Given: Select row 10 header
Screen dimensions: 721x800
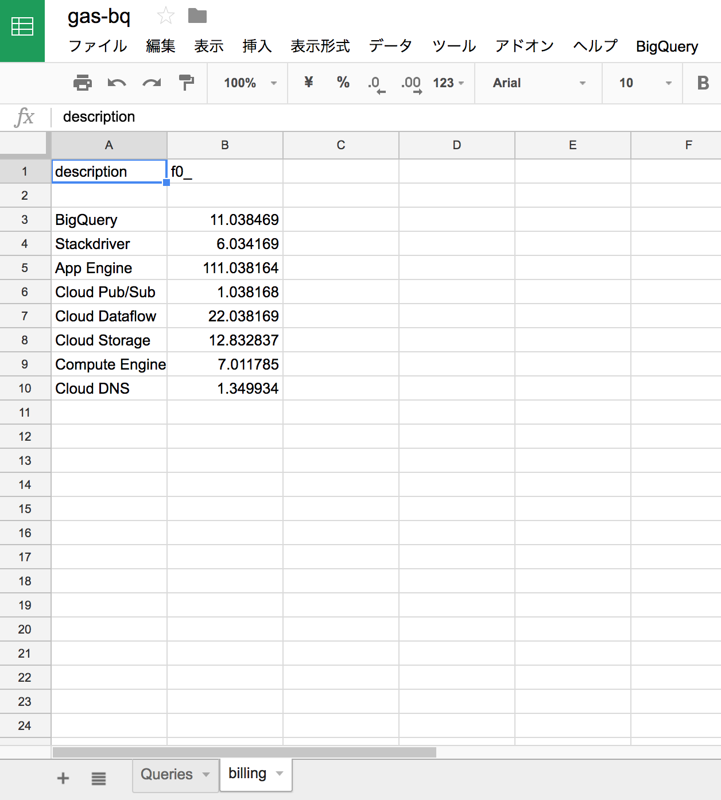Looking at the screenshot, I should click(25, 388).
